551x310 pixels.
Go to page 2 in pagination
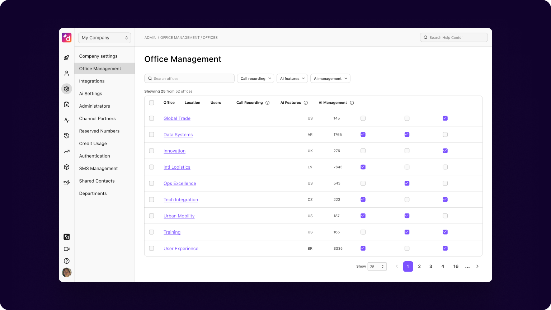[419, 267]
